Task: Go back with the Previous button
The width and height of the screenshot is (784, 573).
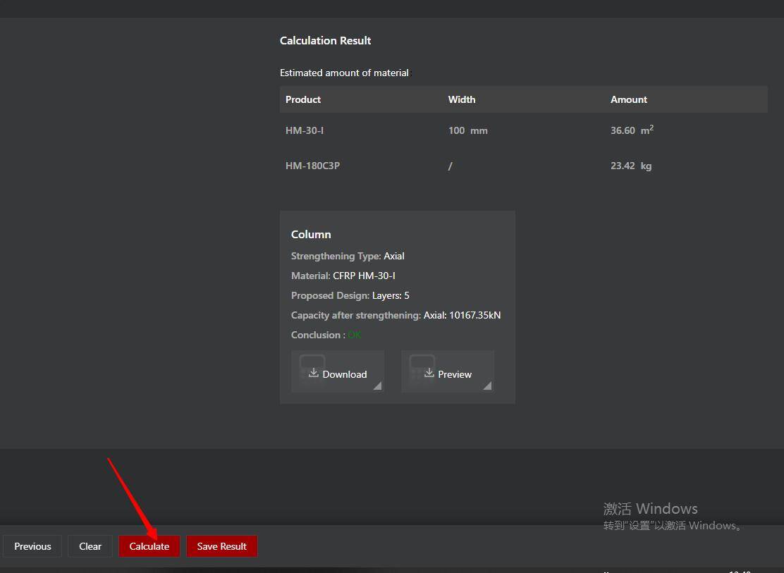Action: [x=32, y=546]
